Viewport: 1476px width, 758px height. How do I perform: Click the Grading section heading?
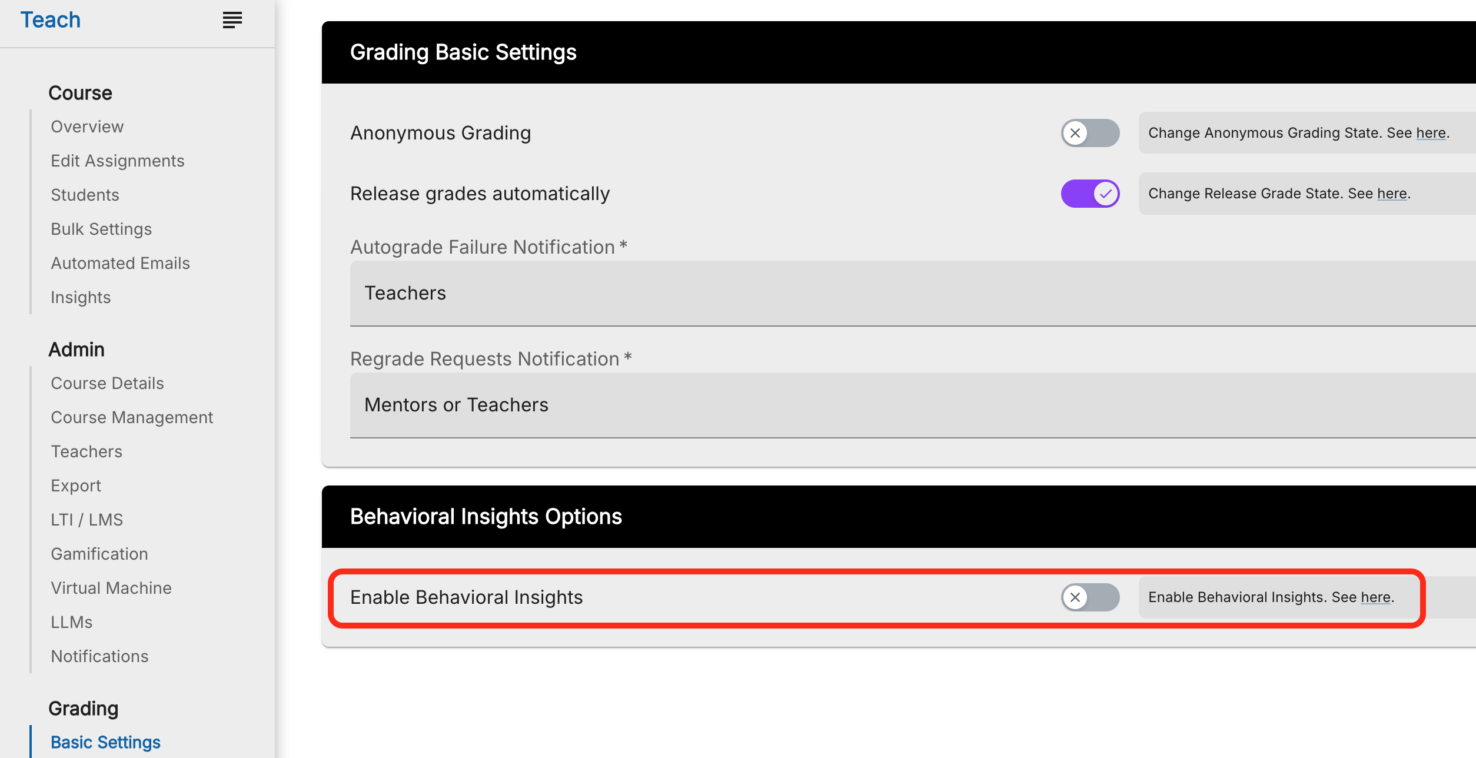(84, 709)
